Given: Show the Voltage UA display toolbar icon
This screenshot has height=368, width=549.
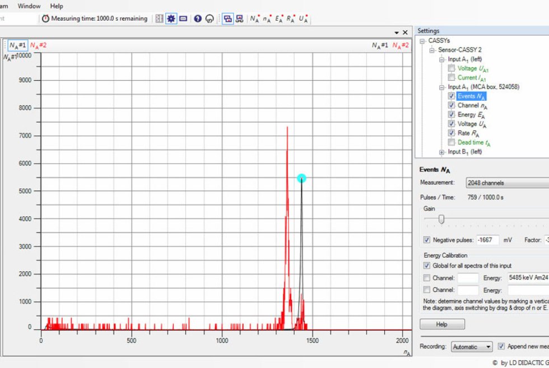Looking at the screenshot, I should pyautogui.click(x=303, y=18).
